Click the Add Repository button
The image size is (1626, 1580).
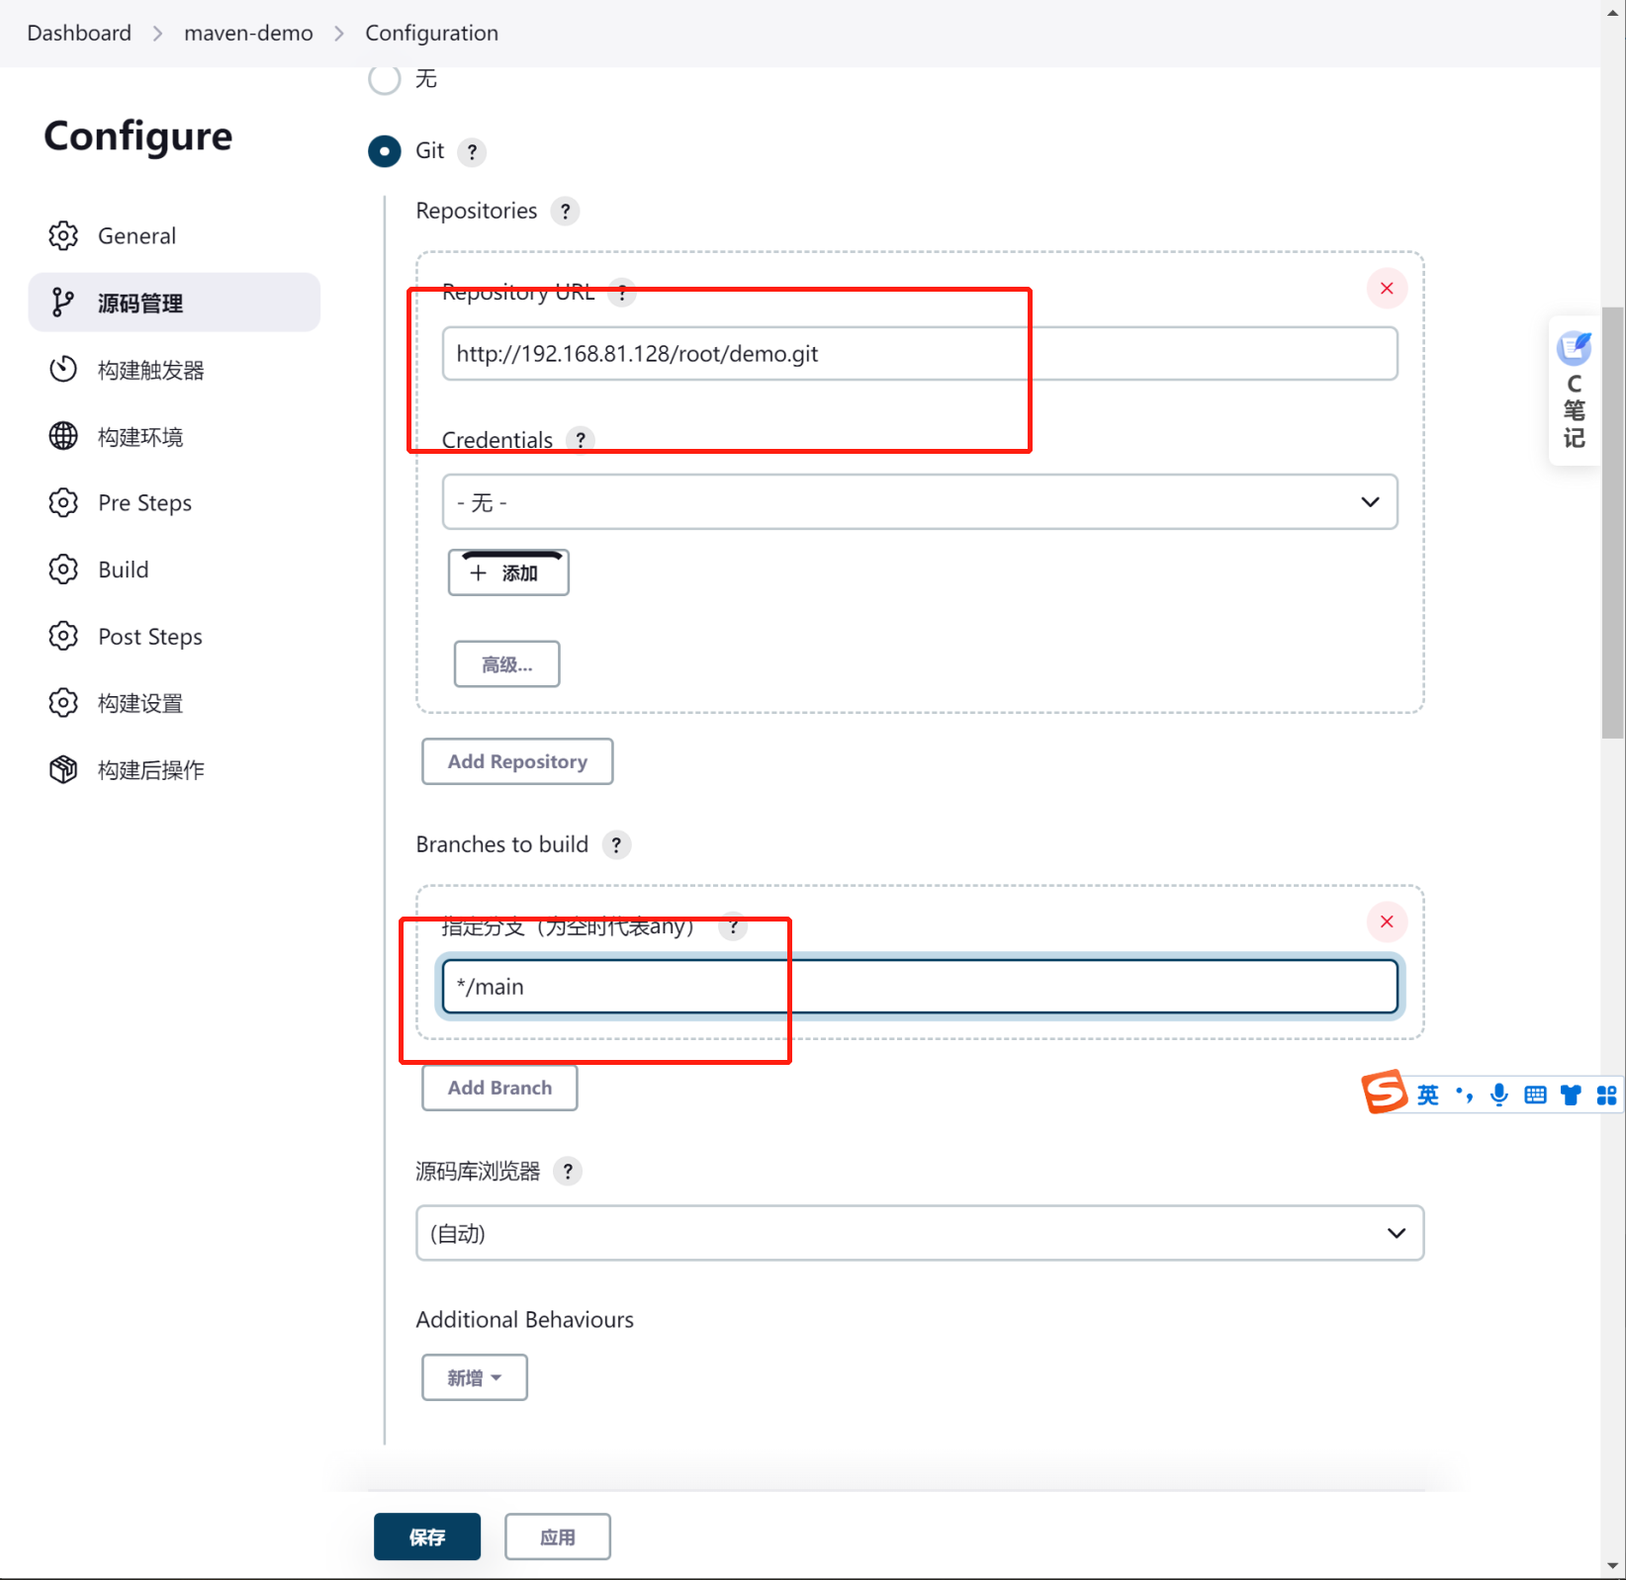[517, 761]
